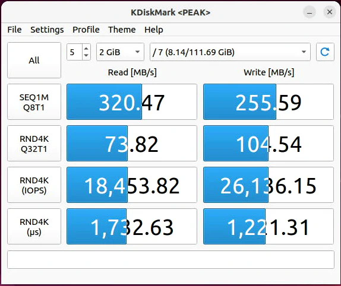Open the Settings menu

click(47, 30)
